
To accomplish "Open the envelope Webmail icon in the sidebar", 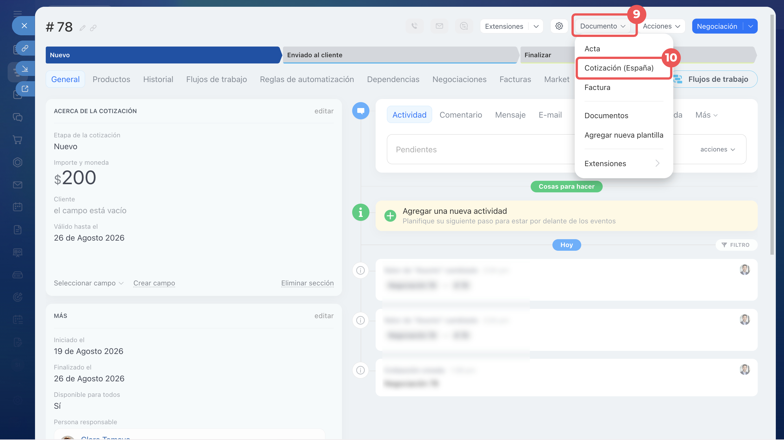I will coord(18,185).
